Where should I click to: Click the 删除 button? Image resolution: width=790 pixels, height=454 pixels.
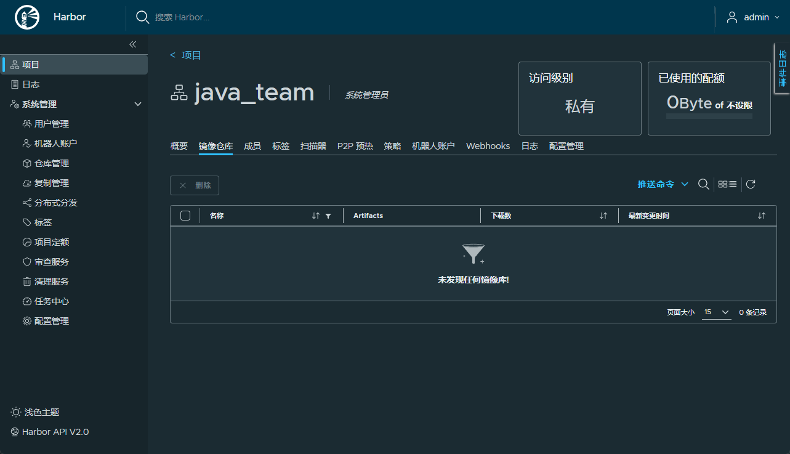click(195, 185)
